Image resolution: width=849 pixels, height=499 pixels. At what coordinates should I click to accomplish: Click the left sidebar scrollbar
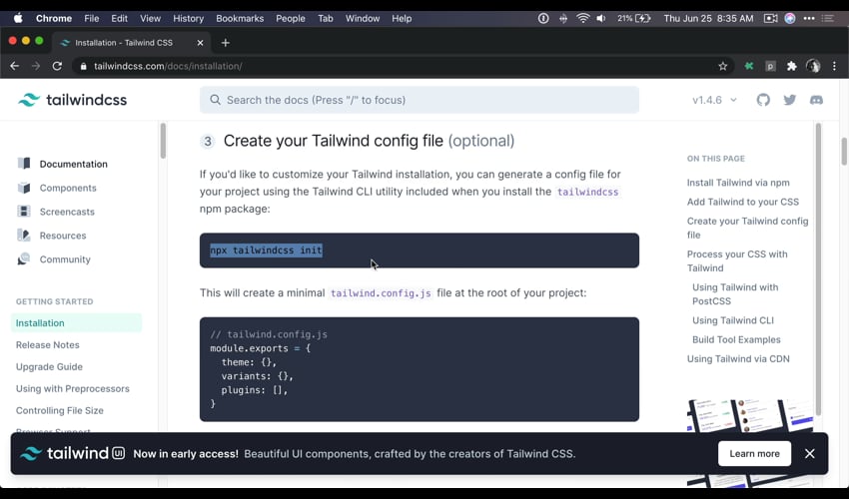coord(163,141)
